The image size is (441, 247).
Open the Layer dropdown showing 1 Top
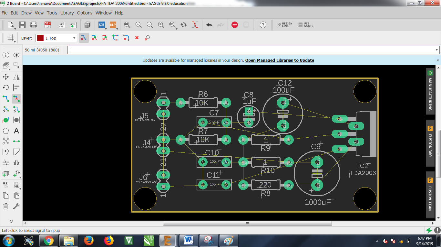[x=56, y=38]
